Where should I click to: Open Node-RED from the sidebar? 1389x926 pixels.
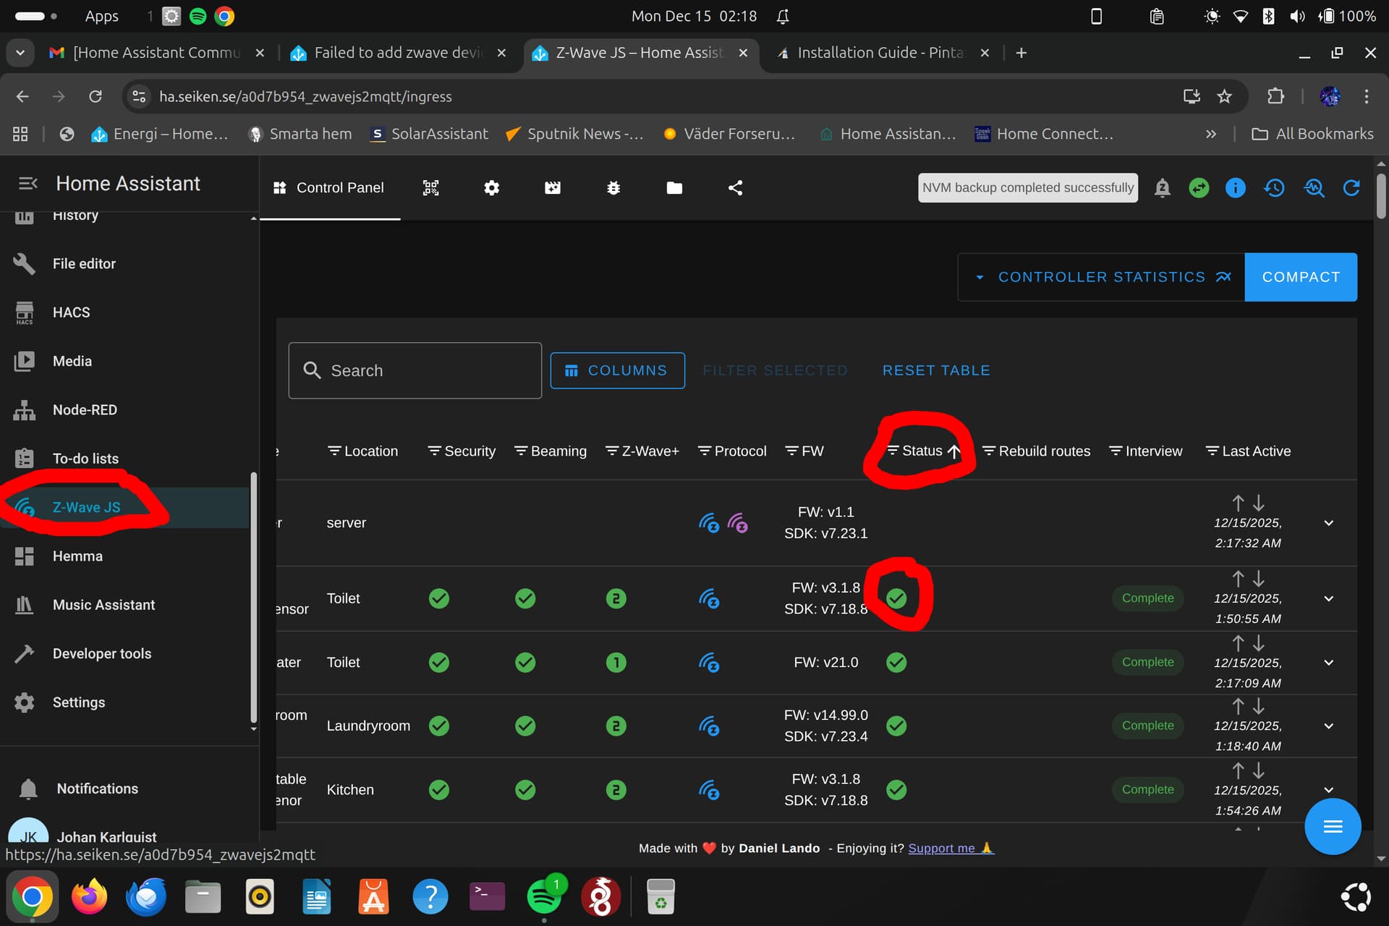85,409
